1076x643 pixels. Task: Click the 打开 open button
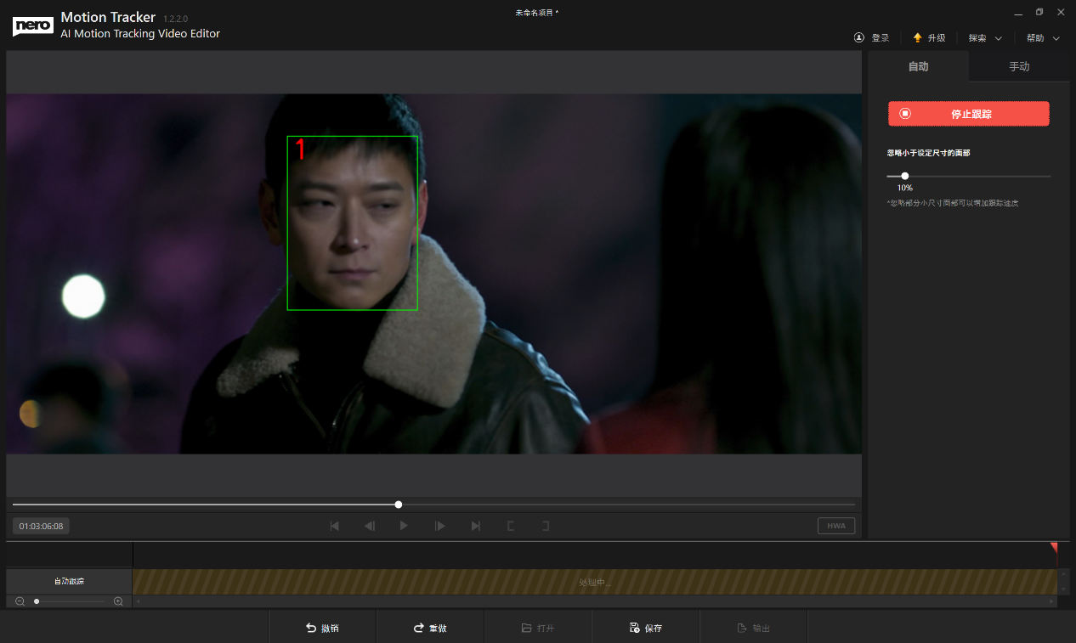coord(538,628)
